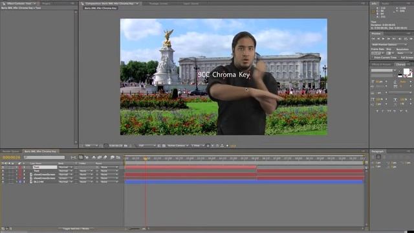Click the timeline layer search field
This screenshot has height=233, width=414.
(44, 157)
